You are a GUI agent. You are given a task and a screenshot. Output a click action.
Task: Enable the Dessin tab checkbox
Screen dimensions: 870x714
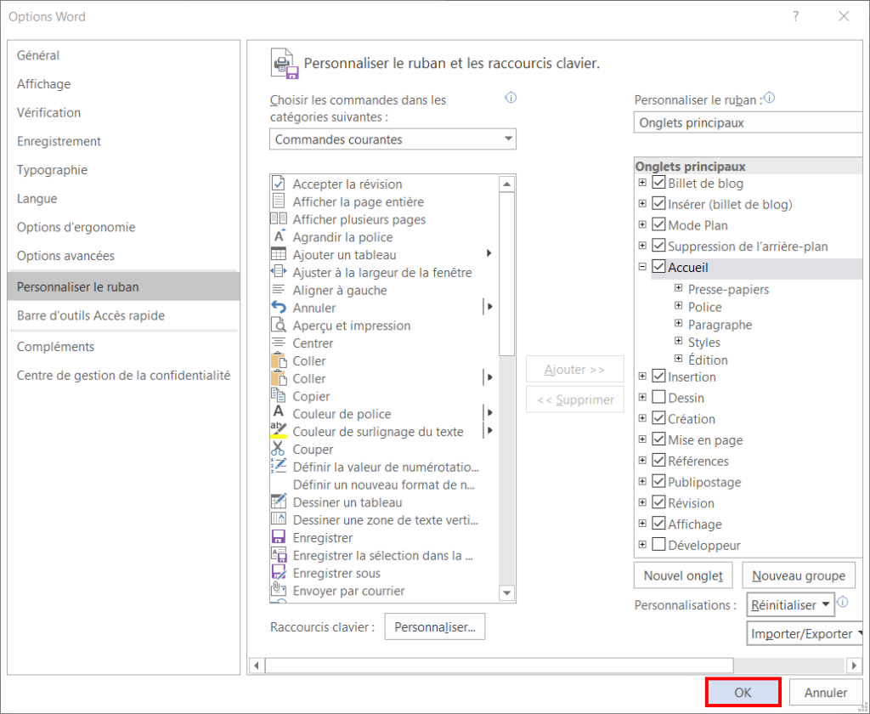tap(658, 397)
